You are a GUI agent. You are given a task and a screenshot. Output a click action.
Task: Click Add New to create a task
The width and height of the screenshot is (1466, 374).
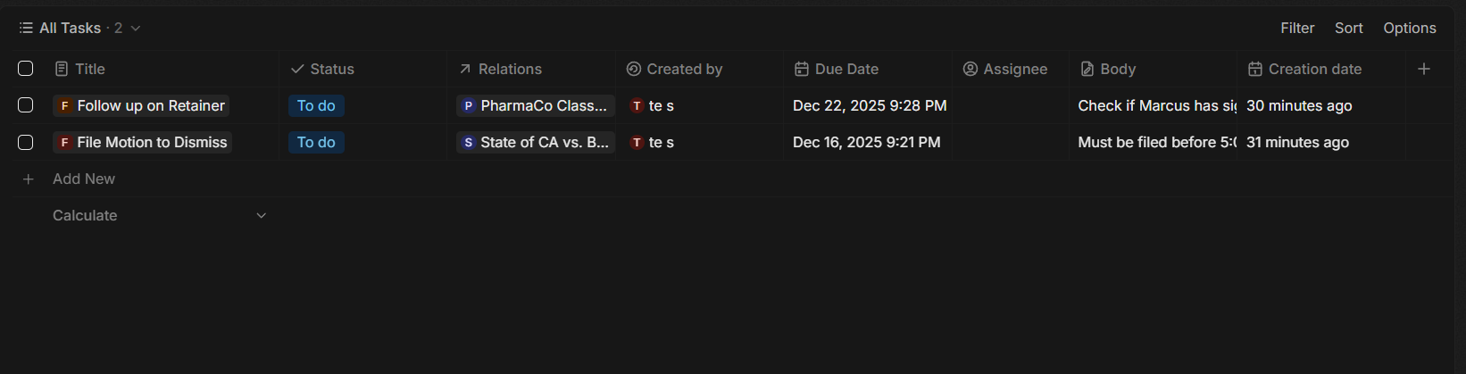coord(83,179)
